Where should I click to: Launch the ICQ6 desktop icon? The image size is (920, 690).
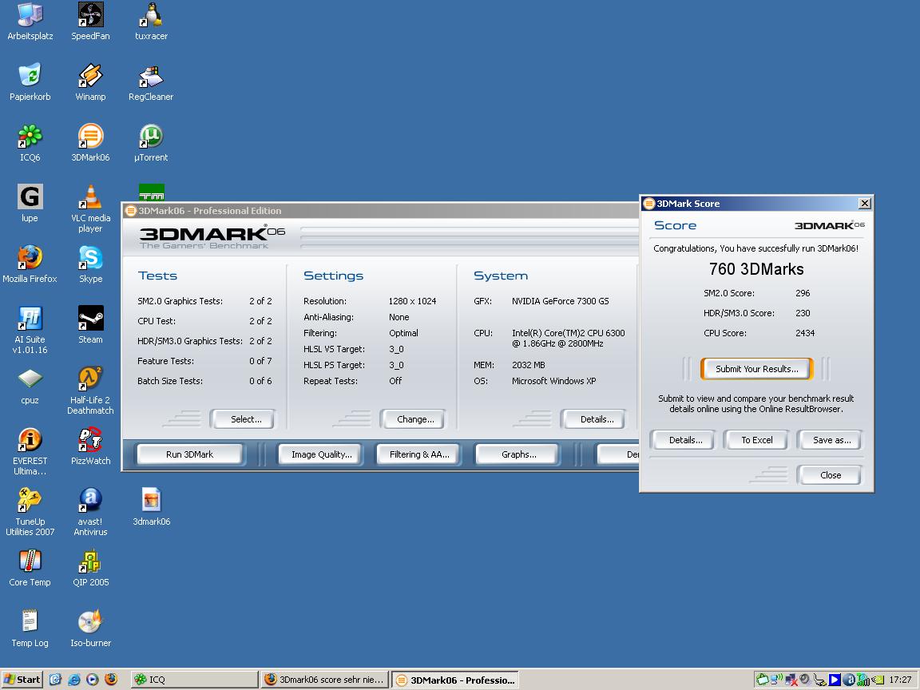pyautogui.click(x=30, y=143)
